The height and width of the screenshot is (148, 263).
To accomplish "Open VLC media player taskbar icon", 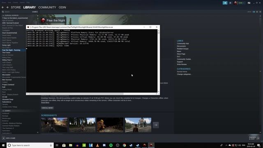I will [x=97, y=145].
